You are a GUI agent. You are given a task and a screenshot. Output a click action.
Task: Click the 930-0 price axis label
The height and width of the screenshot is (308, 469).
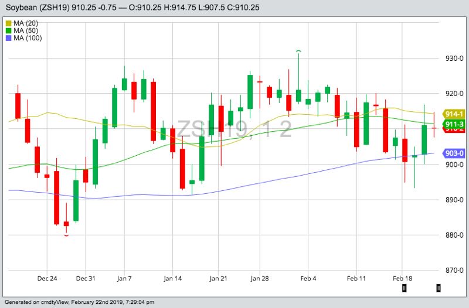[454, 58]
